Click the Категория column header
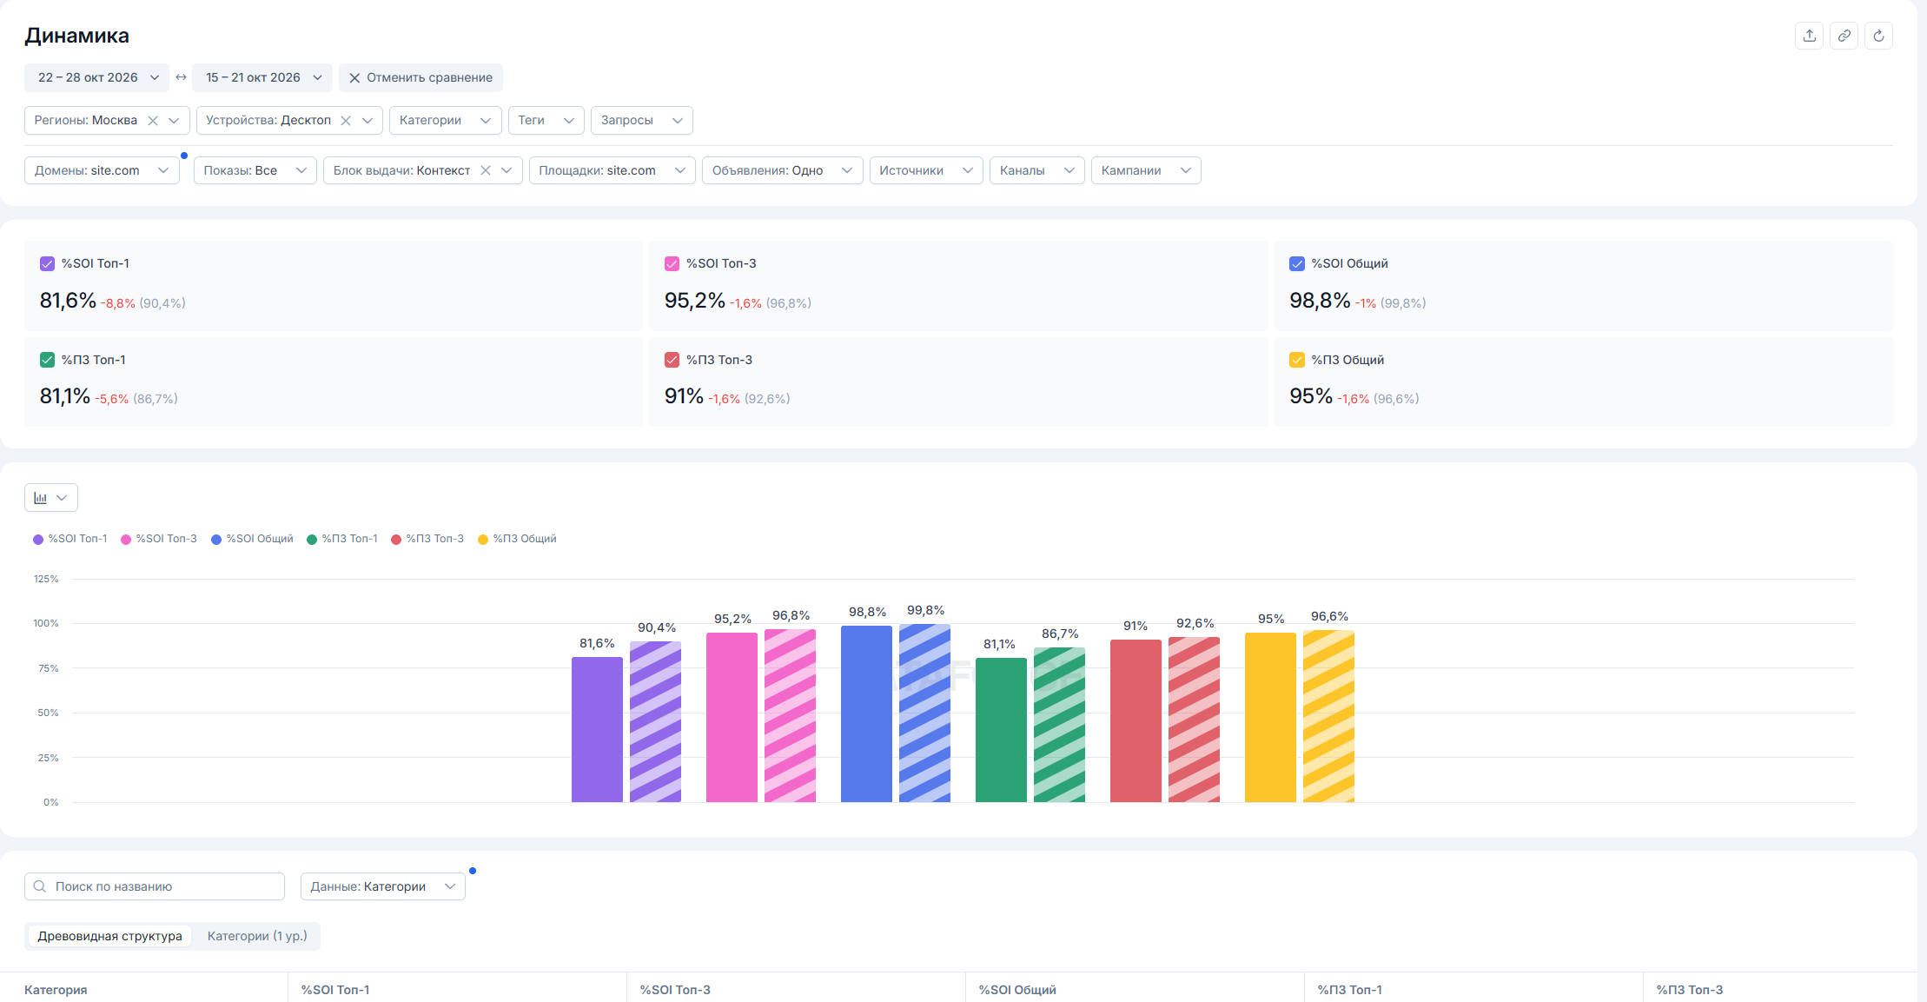Screen dimensions: 1927x1002 (56, 990)
